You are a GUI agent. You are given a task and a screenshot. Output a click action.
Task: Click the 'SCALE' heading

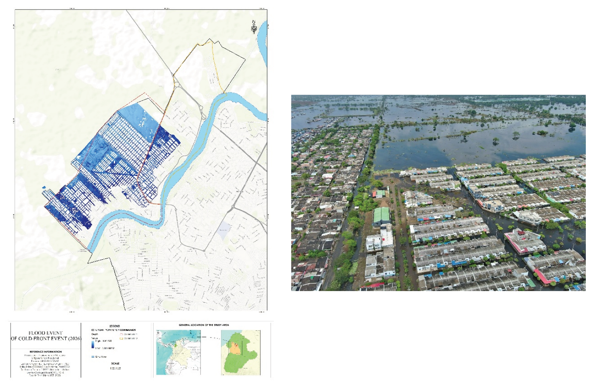coord(115,363)
